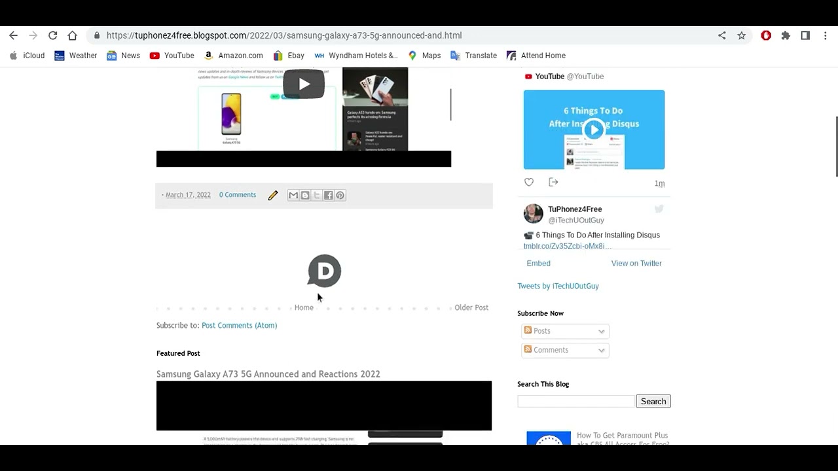
Task: Open featured post Samsung Galaxy A73 5G title
Action: point(268,374)
